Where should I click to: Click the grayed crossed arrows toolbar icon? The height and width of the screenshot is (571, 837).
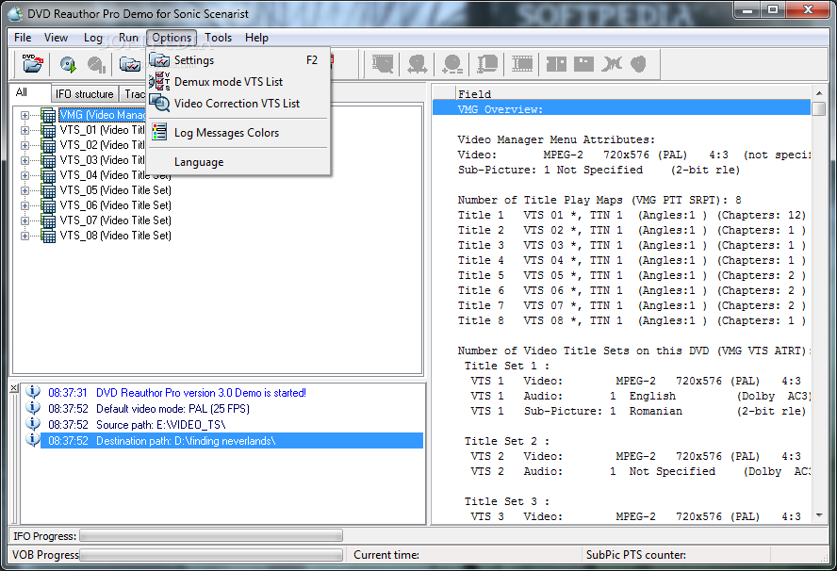click(x=611, y=64)
